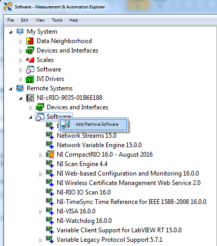Choose Add/Remove Software from the context menu
The image size is (217, 246).
94,125
